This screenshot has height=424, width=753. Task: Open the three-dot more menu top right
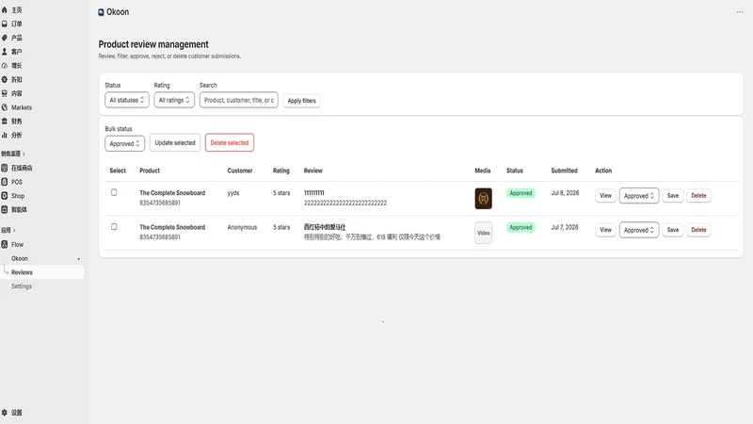coord(740,12)
